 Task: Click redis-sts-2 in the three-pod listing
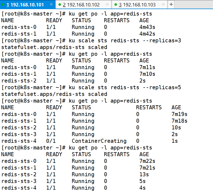(x=19, y=81)
